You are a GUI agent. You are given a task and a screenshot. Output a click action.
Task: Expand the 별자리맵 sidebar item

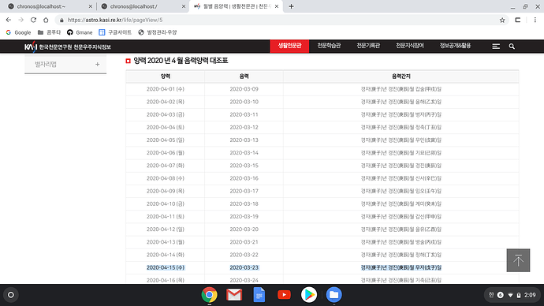click(x=65, y=64)
